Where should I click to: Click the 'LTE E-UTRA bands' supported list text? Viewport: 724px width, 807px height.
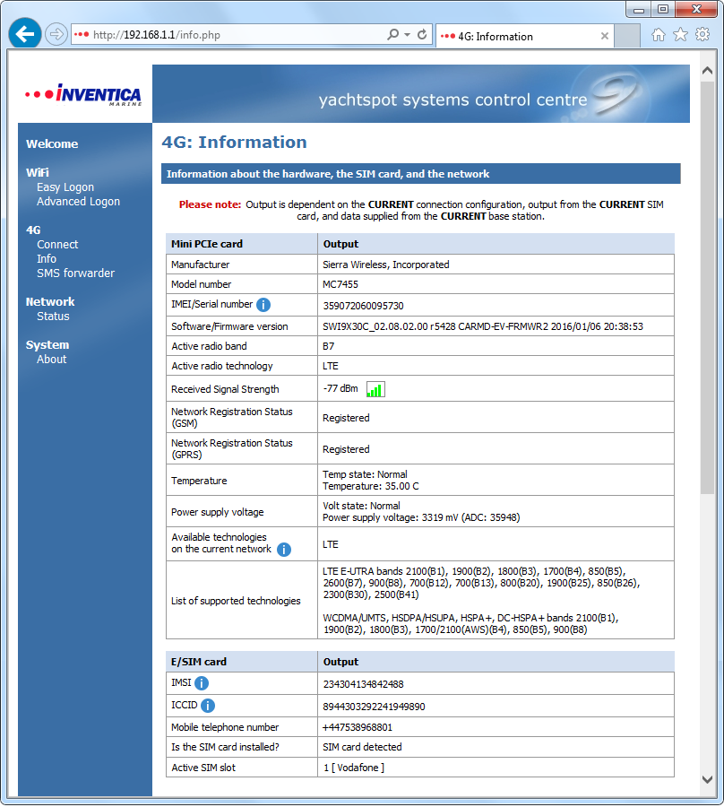pyautogui.click(x=481, y=583)
